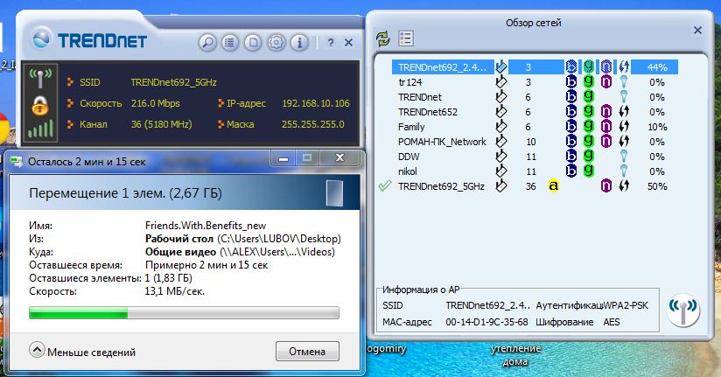Click the yellow 'a' band icon for TRENDnet692_5GHz

coord(554,186)
